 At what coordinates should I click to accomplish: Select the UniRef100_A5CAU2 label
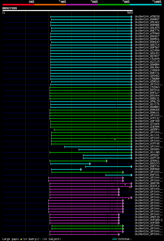pyautogui.click(x=147, y=22)
